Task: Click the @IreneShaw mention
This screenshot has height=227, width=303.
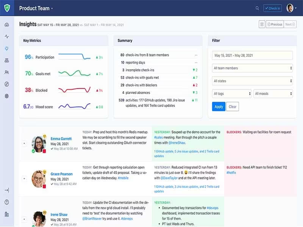Action: coord(176,143)
